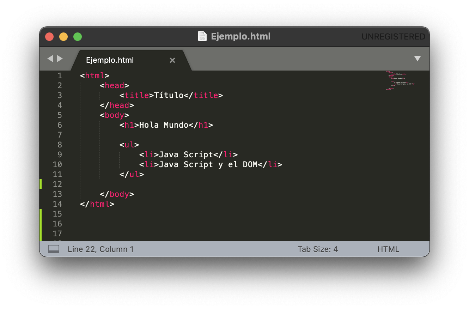Click the opening ul tag
This screenshot has width=469, height=309.
click(x=129, y=145)
